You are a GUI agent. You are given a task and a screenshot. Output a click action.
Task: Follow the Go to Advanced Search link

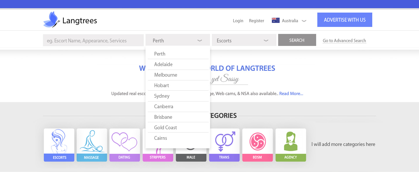344,41
